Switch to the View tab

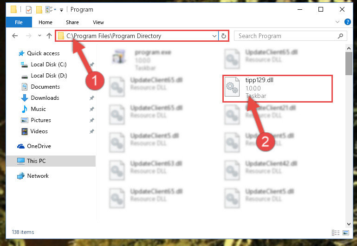98,22
